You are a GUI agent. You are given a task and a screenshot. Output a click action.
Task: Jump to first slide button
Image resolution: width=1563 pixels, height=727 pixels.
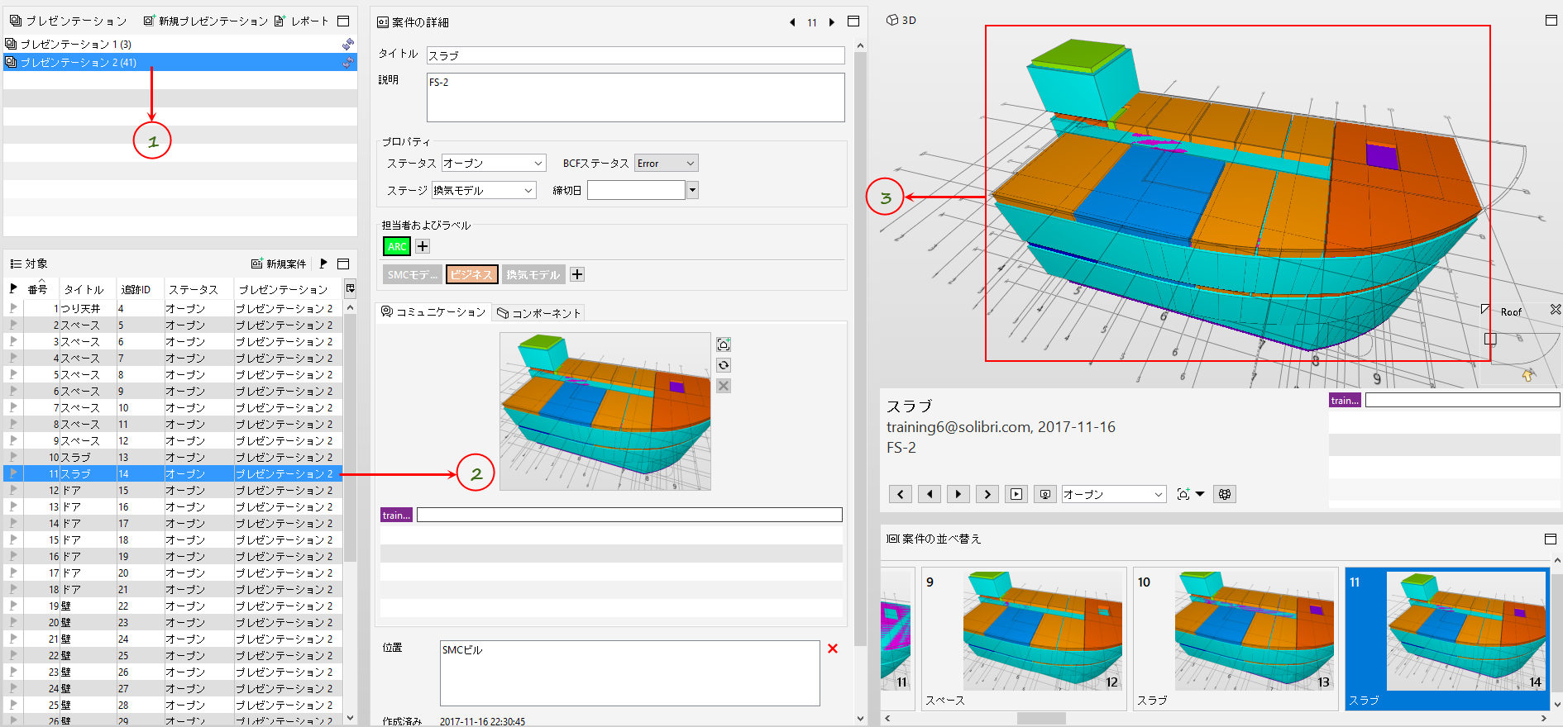[x=901, y=494]
